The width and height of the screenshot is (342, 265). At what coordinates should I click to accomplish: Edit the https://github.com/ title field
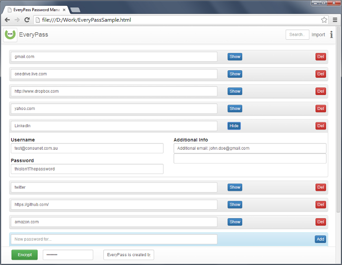114,204
